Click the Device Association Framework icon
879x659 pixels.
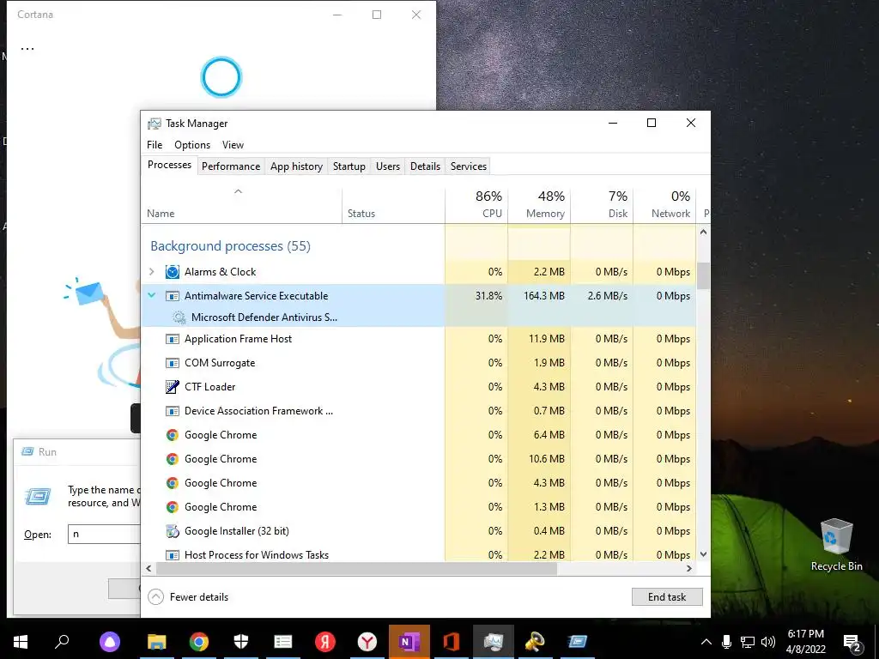click(172, 411)
